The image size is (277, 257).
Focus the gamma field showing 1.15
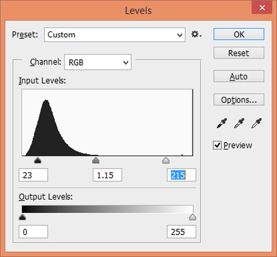pyautogui.click(x=107, y=175)
